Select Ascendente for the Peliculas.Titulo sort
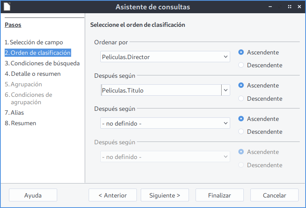 point(241,86)
